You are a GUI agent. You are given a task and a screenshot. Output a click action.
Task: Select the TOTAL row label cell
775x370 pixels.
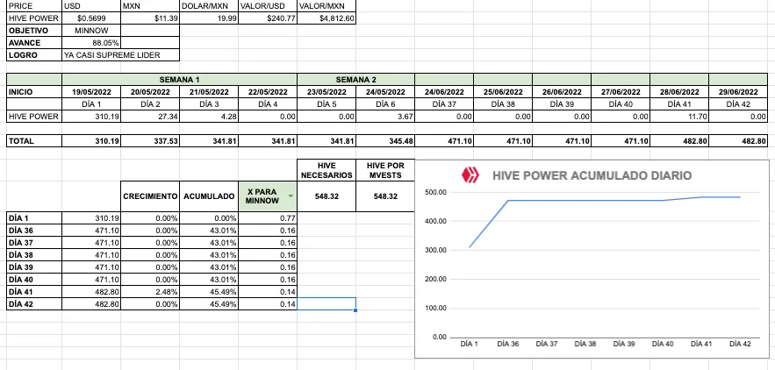pyautogui.click(x=34, y=141)
